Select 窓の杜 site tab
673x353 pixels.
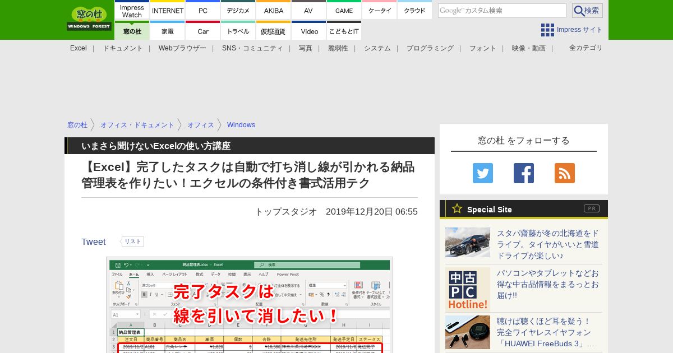(132, 31)
